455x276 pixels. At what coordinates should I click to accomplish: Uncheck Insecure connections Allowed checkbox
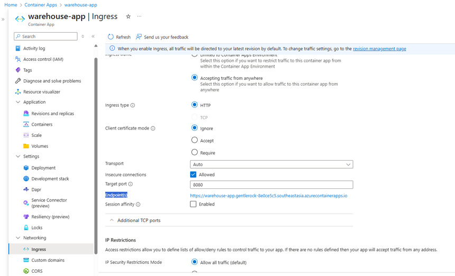(x=193, y=174)
